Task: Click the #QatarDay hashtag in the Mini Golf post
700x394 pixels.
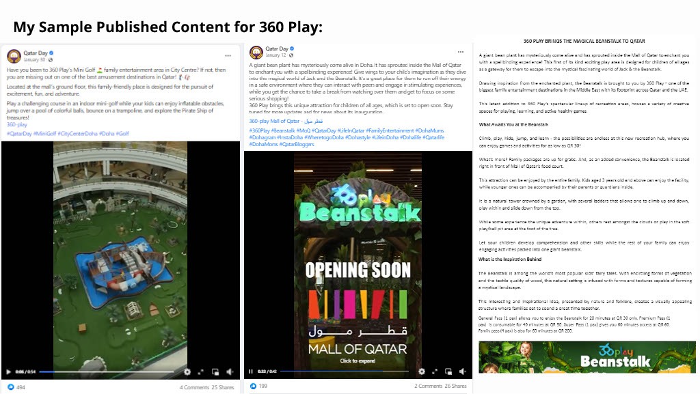Action: (x=19, y=133)
